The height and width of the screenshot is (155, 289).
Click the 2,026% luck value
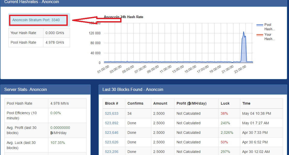227,133
